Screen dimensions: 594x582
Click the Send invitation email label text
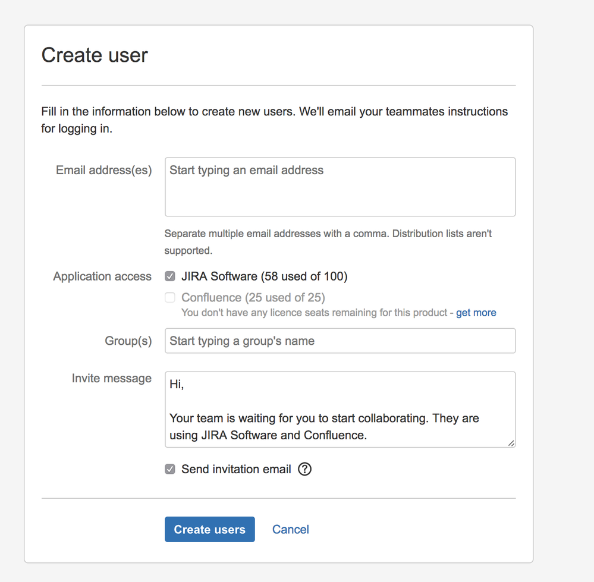[236, 469]
